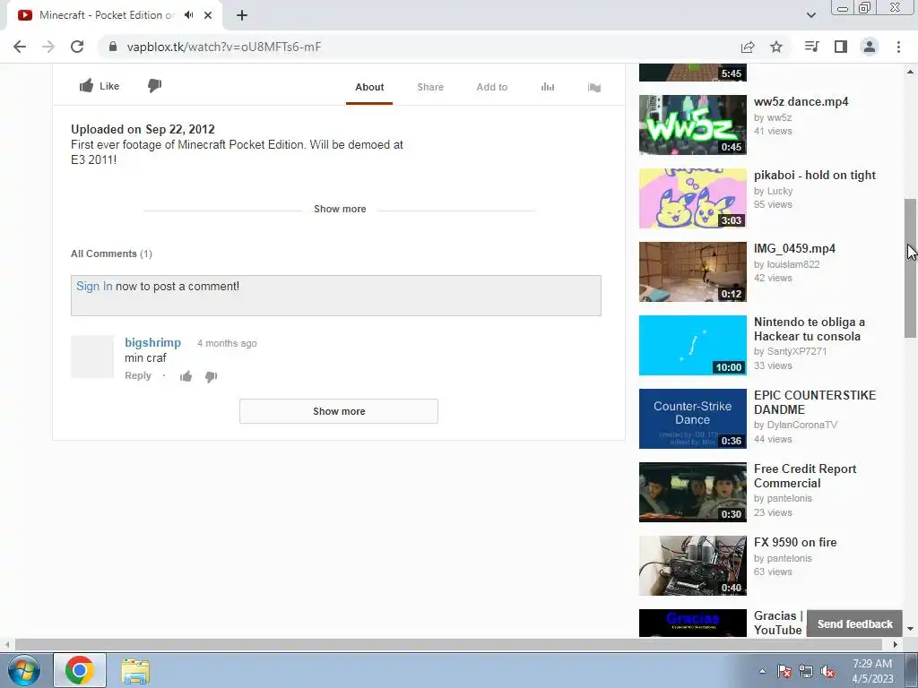Dislike bigshrimp's comment with thumbs down
918x688 pixels.
[x=212, y=376]
